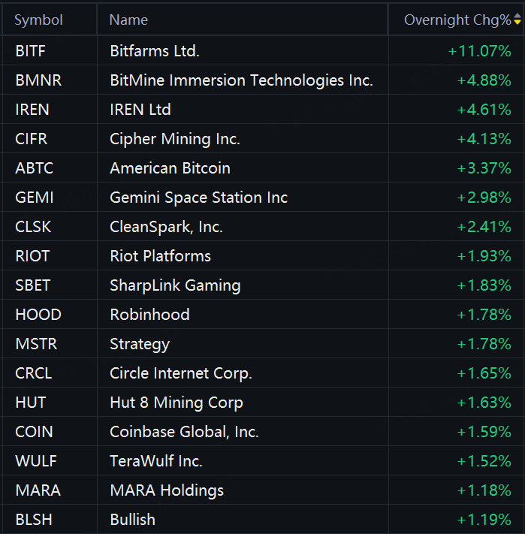The width and height of the screenshot is (525, 534).
Task: Click SharpLink Gaming's +1.83% change value
Action: coord(484,285)
